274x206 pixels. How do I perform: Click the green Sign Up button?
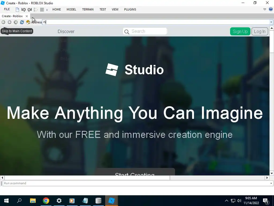(240, 31)
